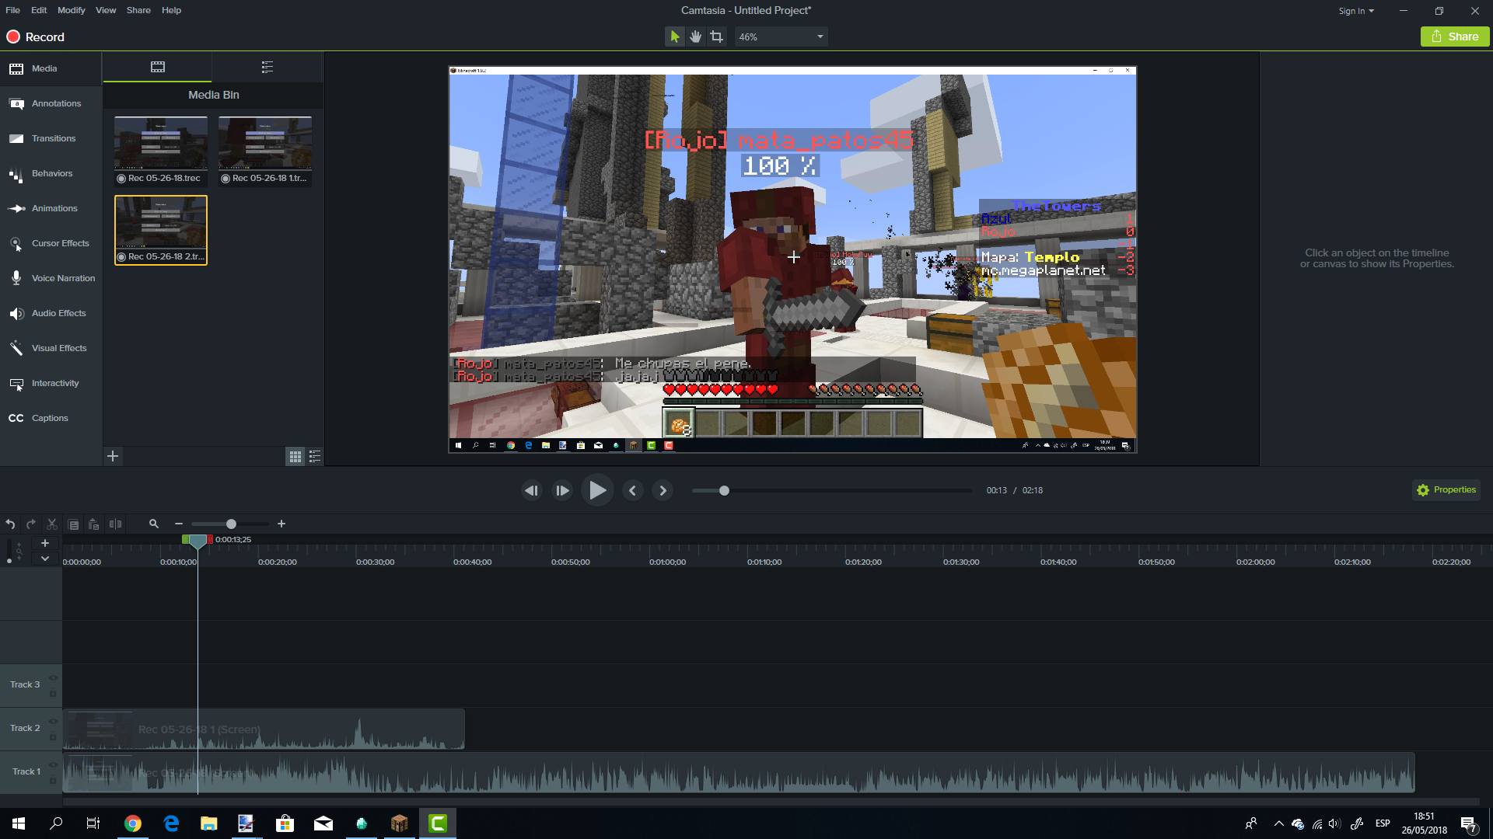The image size is (1493, 839).
Task: Toggle visibility eye for Track 1
Action: click(x=53, y=764)
